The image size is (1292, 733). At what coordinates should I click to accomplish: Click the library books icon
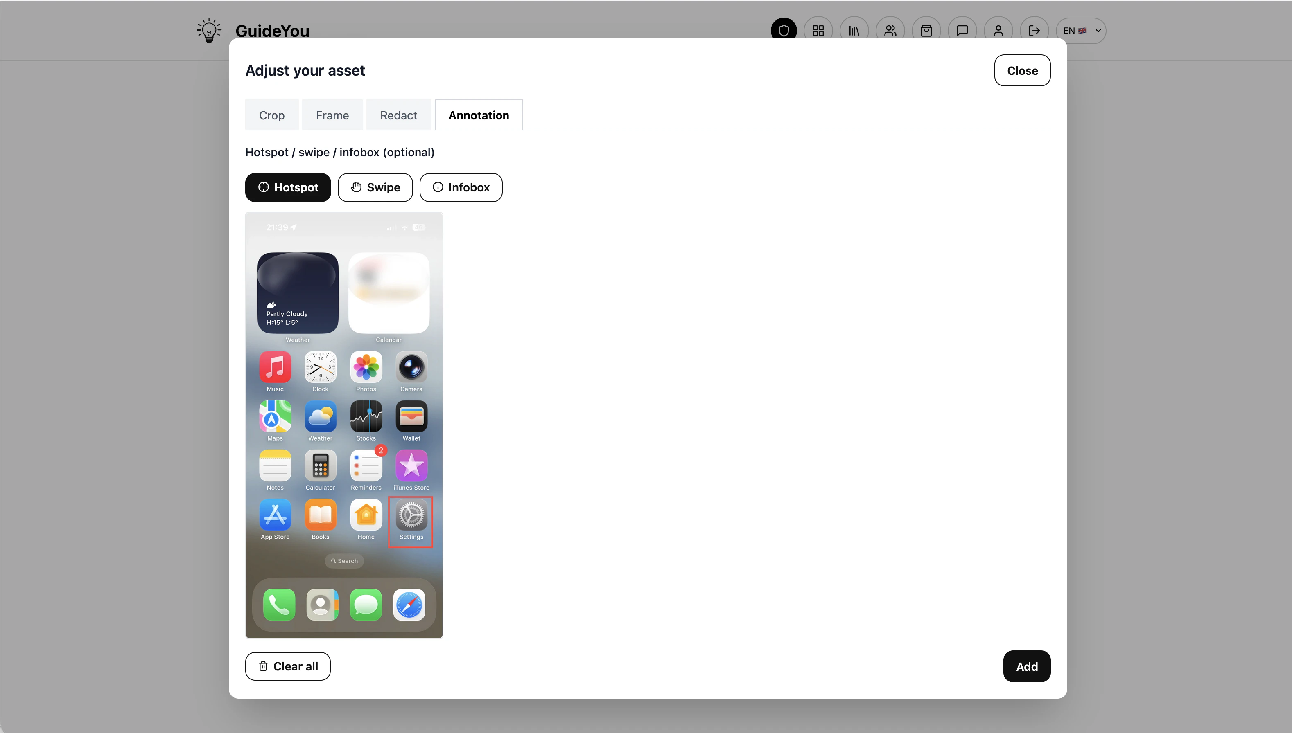[854, 31]
